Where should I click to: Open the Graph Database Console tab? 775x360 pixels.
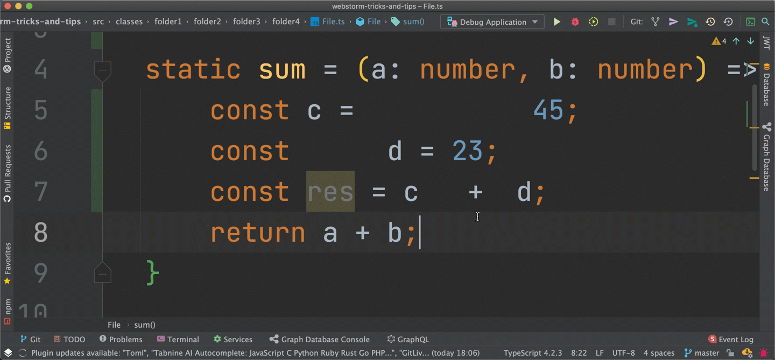[x=320, y=340]
